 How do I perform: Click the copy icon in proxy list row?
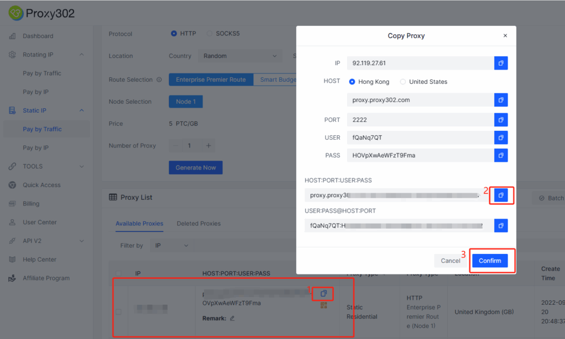323,294
